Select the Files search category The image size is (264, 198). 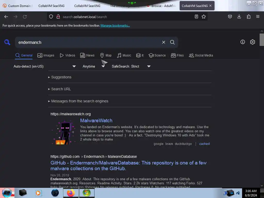click(x=177, y=55)
